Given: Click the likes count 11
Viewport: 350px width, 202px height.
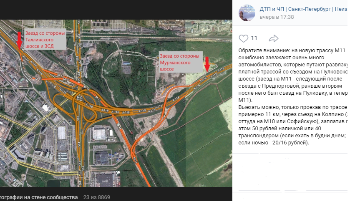Looking at the screenshot, I should [254, 38].
